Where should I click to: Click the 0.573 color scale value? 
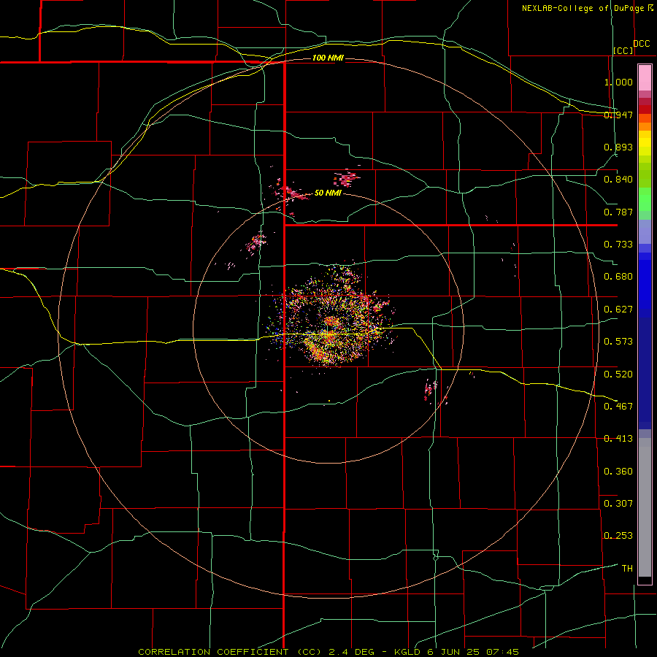618,342
